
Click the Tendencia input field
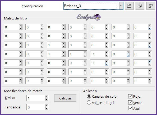pos(36,107)
